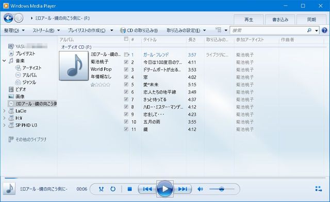This screenshot has width=330, height=202.
Task: Start playback with the Play button
Action: click(x=165, y=189)
